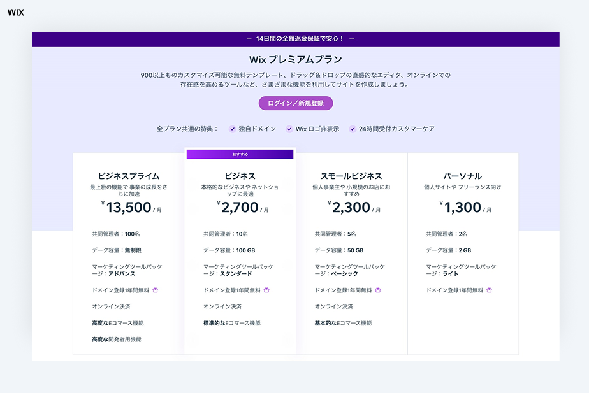Click the ¥2,700 price
This screenshot has height=393, width=589.
click(x=243, y=207)
